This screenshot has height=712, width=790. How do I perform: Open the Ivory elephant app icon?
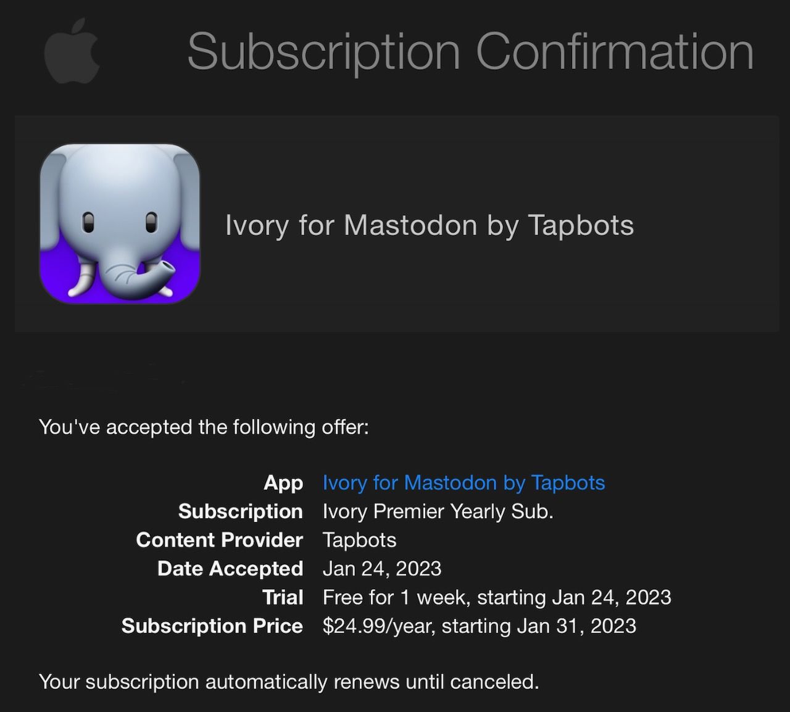(120, 224)
